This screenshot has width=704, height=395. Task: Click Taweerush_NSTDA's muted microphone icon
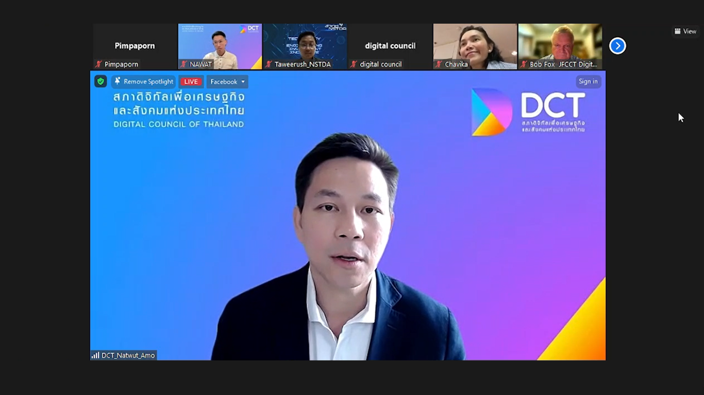pyautogui.click(x=269, y=64)
